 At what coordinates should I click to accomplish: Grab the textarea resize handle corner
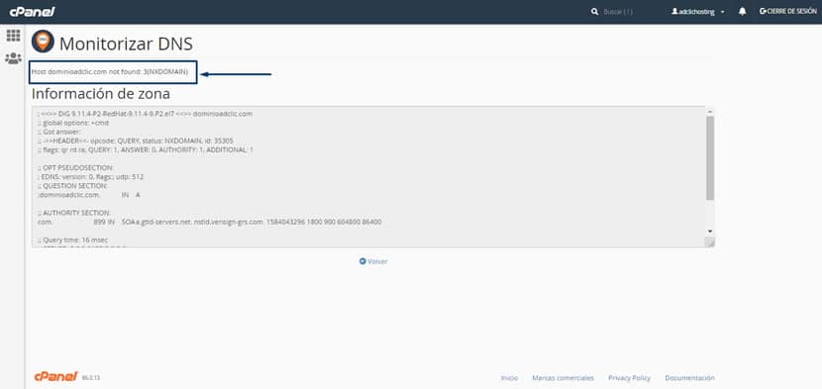click(x=710, y=242)
